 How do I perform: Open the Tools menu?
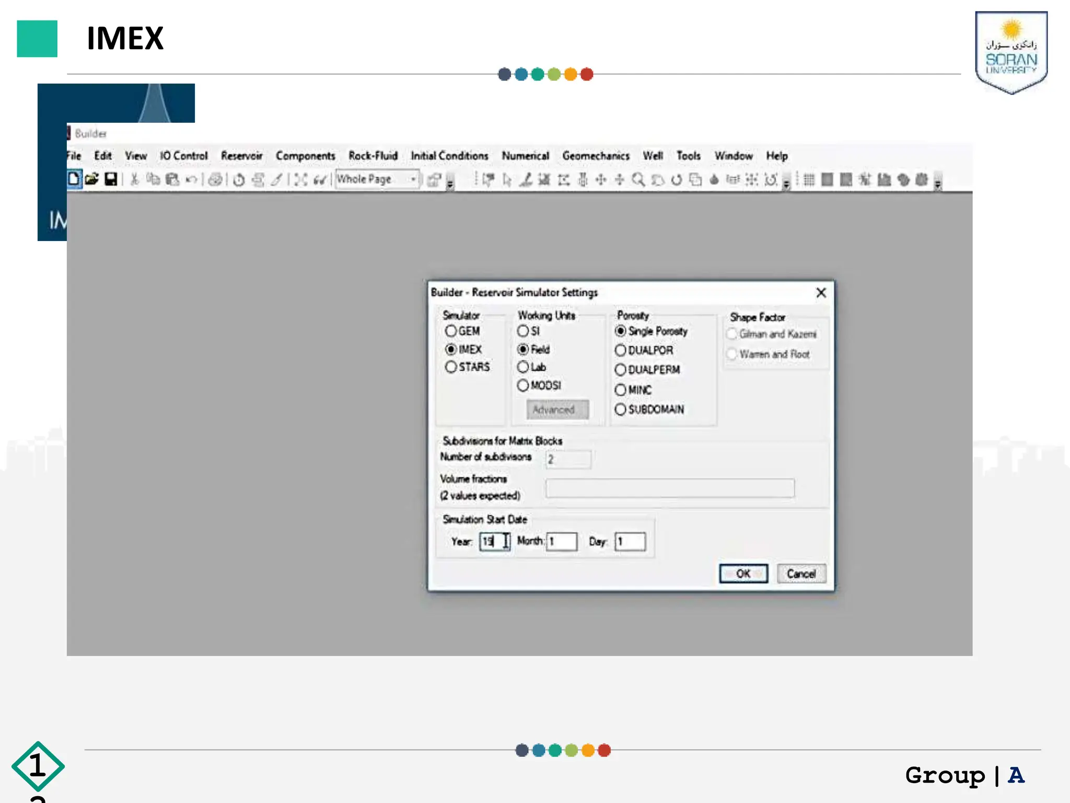tap(689, 156)
